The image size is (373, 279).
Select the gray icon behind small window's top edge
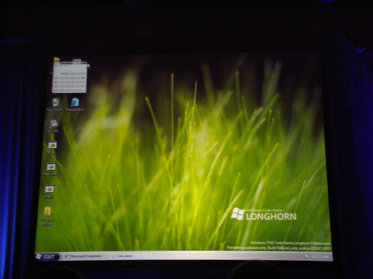click(77, 60)
